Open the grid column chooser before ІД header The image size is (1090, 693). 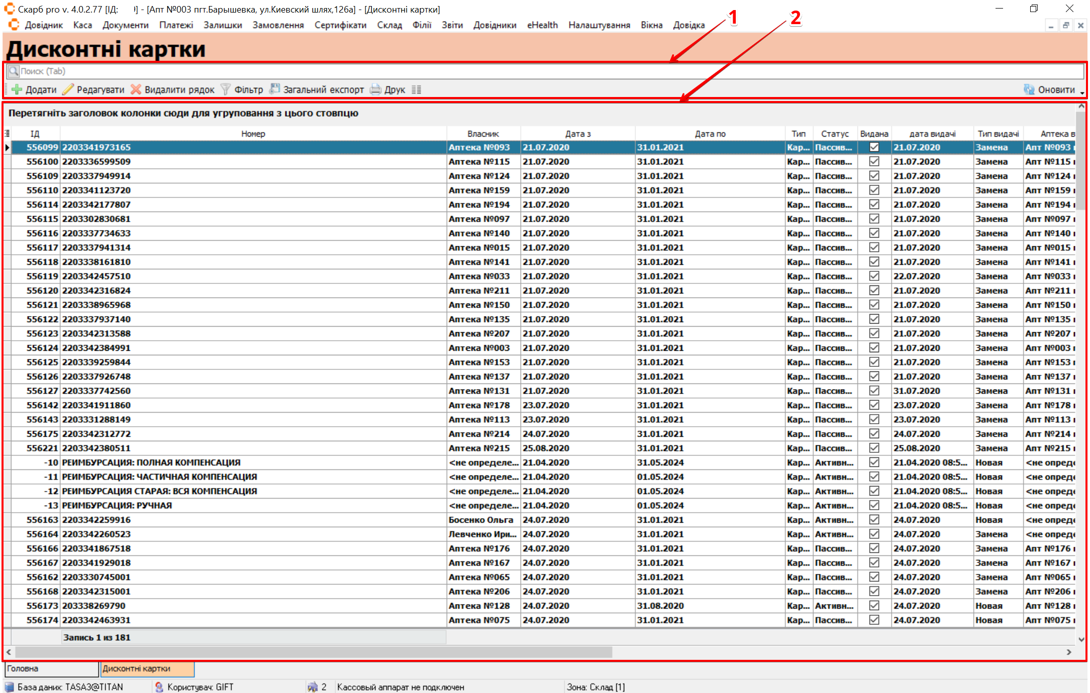(7, 134)
